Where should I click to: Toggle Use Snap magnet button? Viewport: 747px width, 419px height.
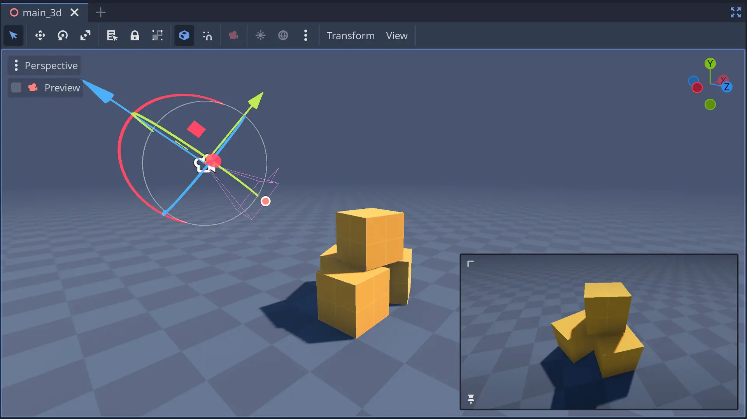[x=207, y=35]
